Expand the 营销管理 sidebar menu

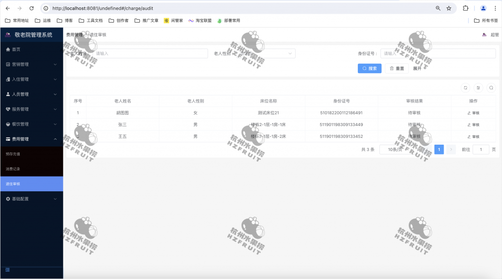click(32, 64)
